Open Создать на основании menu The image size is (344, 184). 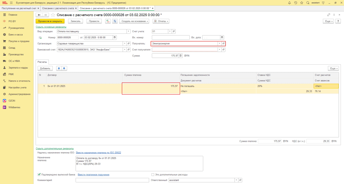pyautogui.click(x=134, y=21)
